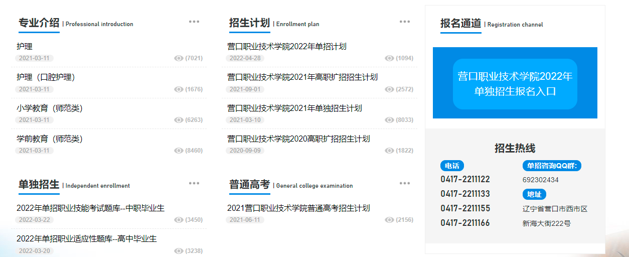Click Professional introduction subtitle
Image resolution: width=629 pixels, height=257 pixels.
click(99, 24)
